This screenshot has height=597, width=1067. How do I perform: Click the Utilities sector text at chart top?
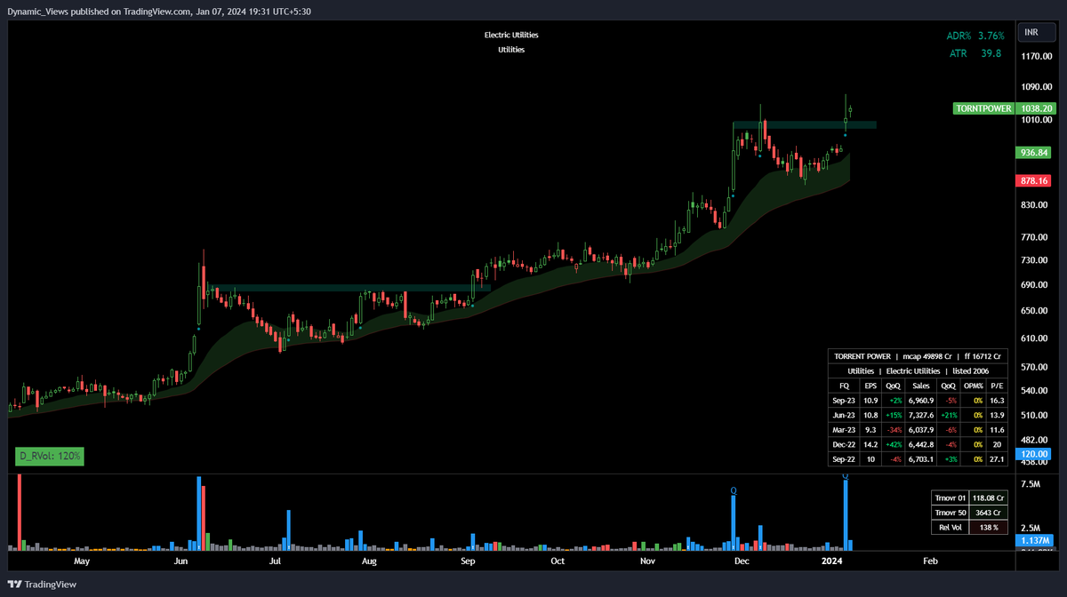511,50
